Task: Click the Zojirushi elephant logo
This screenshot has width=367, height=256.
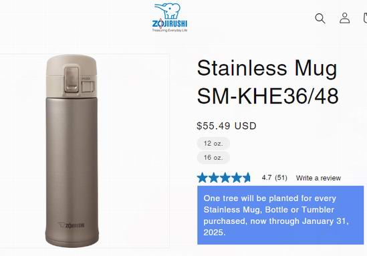Action: (x=169, y=17)
